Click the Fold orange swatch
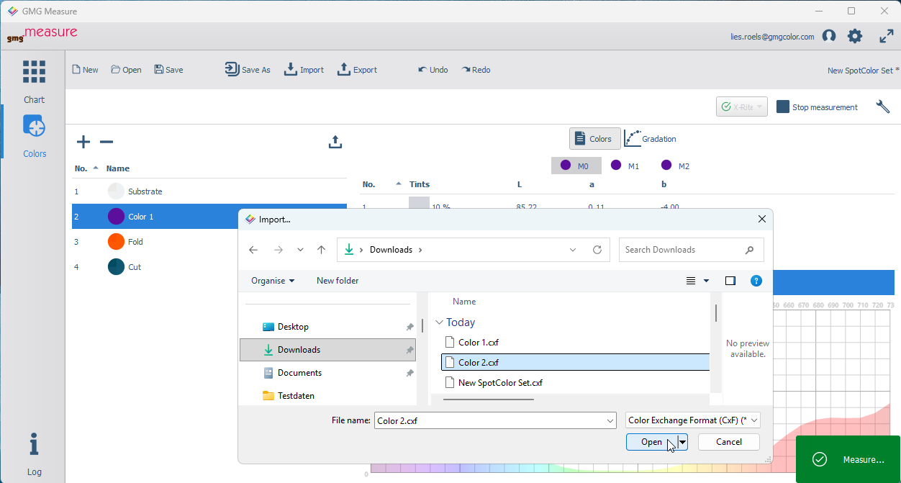 point(116,242)
